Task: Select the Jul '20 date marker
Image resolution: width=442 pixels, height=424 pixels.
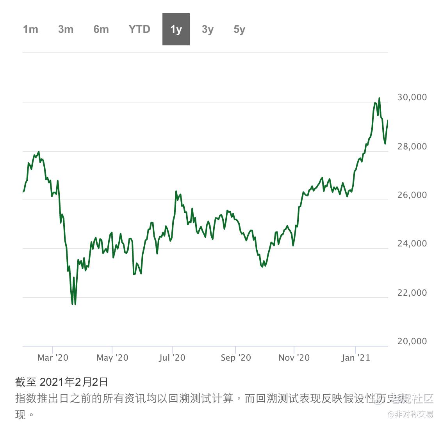Action: (172, 358)
